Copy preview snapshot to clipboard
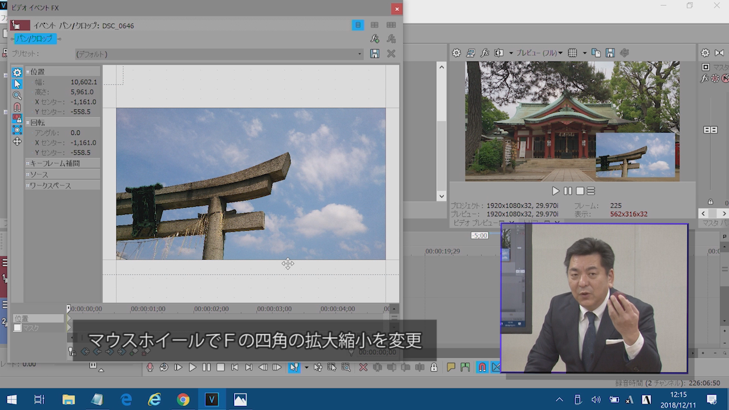Viewport: 729px width, 410px height. pos(596,53)
